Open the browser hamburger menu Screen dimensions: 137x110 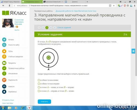click(121, 2)
